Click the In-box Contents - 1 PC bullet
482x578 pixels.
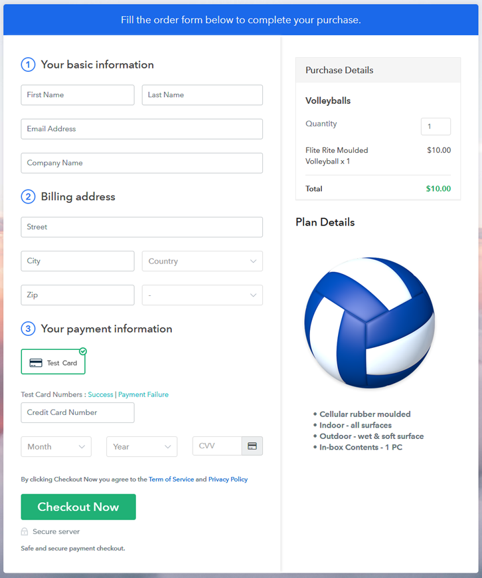click(x=361, y=447)
